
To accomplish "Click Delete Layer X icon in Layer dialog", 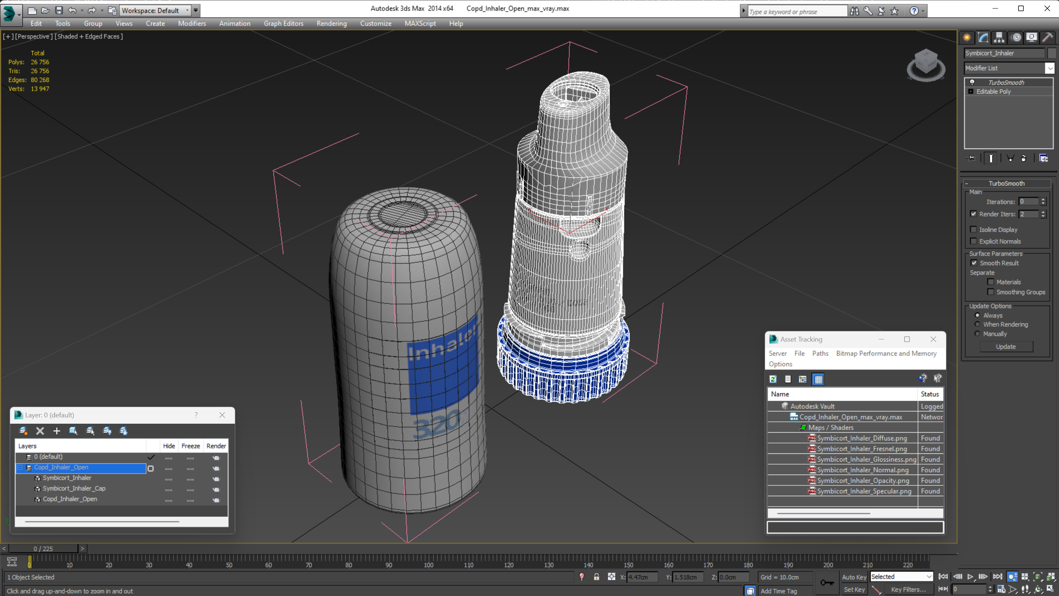I will pos(40,431).
